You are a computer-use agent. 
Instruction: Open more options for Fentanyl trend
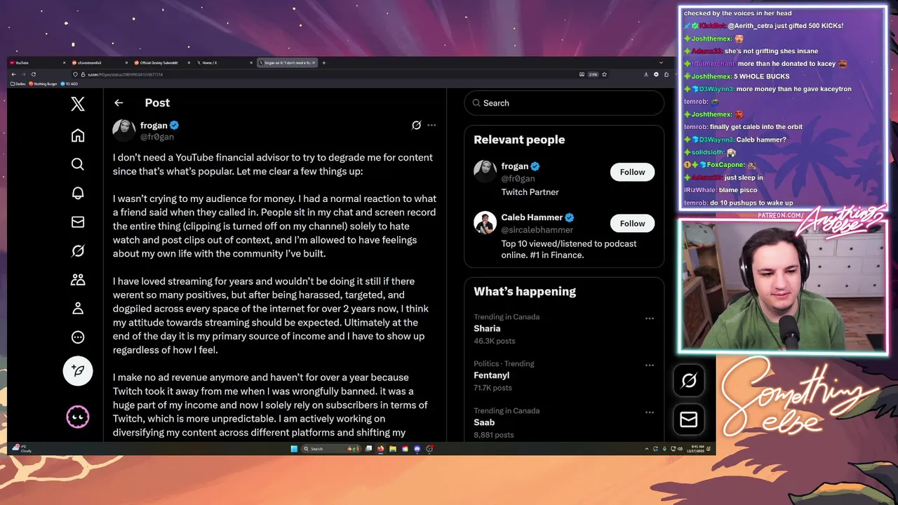pos(650,365)
